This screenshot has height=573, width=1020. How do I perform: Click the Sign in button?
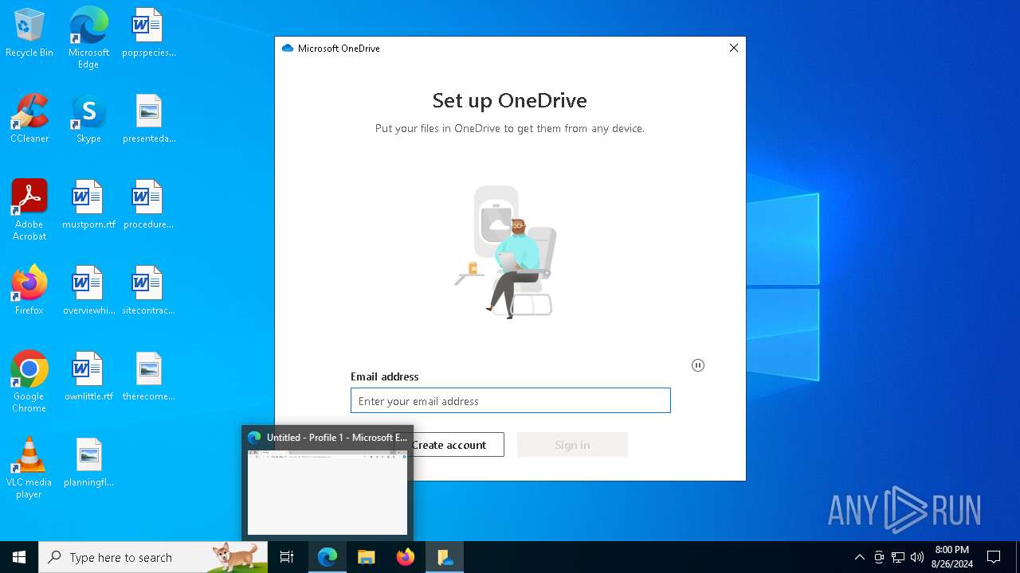[x=572, y=445]
